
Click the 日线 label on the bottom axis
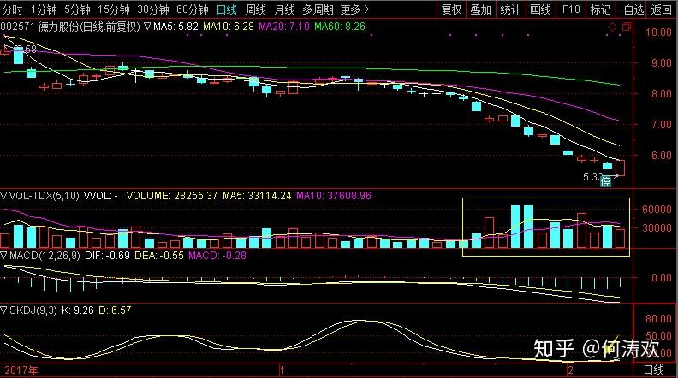654,369
